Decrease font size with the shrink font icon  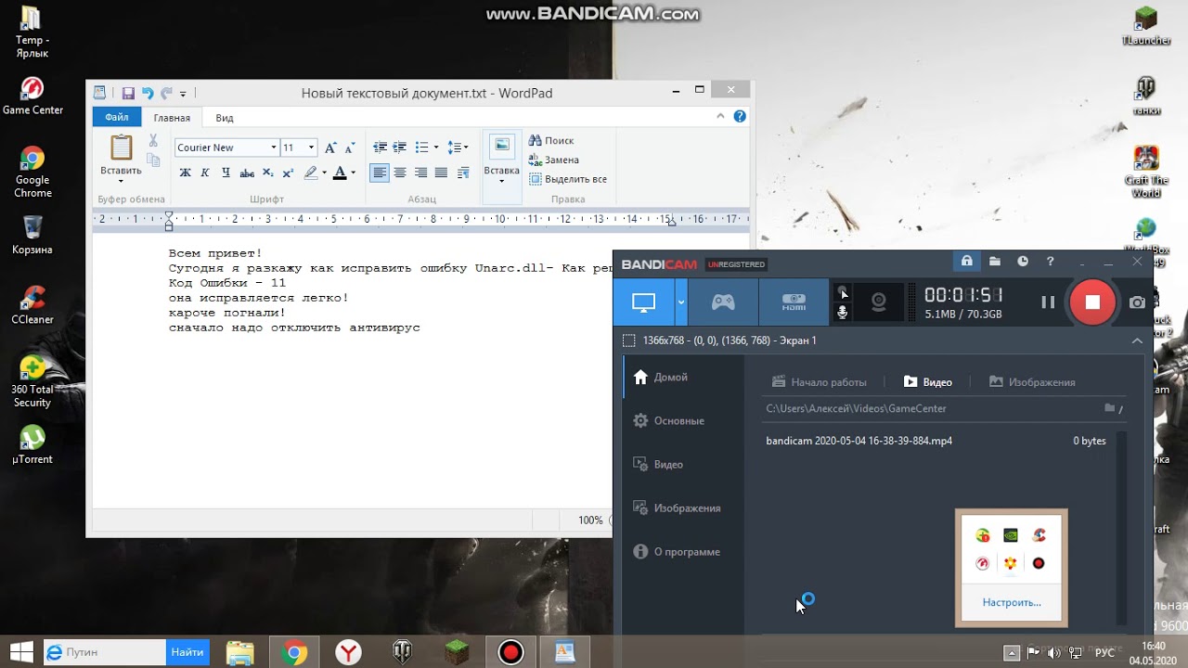tap(350, 148)
